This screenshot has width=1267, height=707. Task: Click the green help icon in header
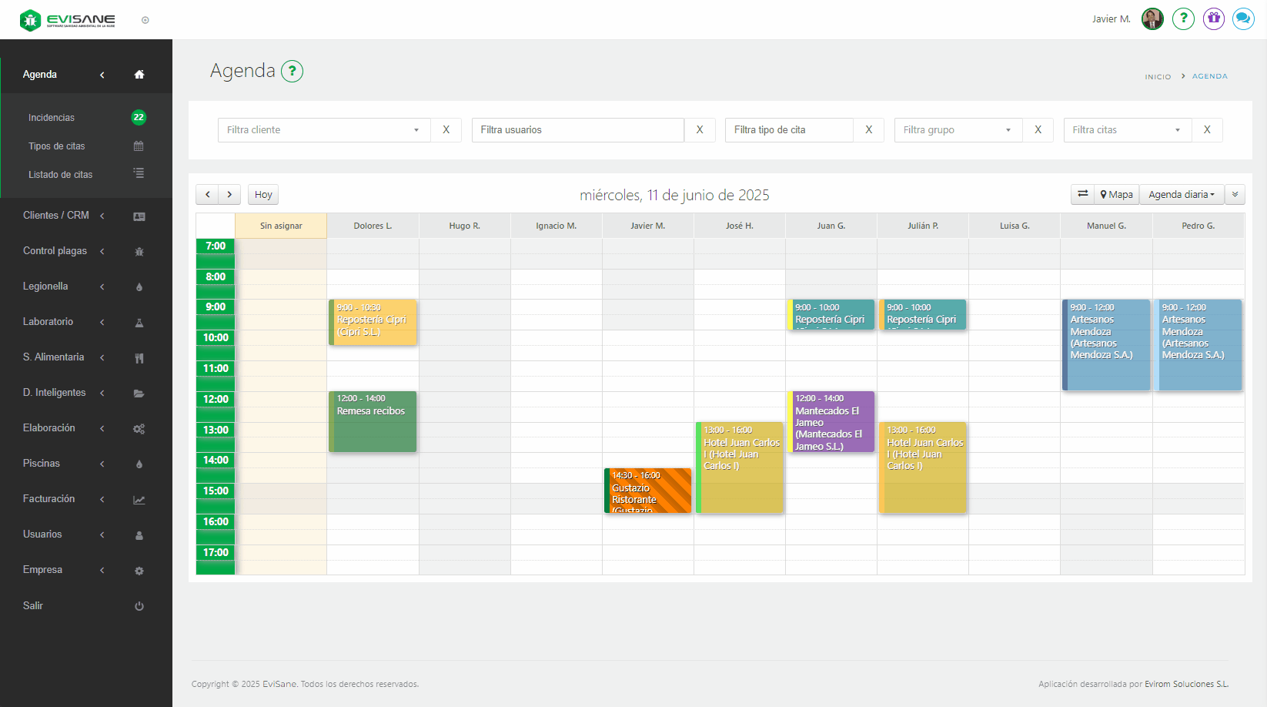click(x=1183, y=18)
